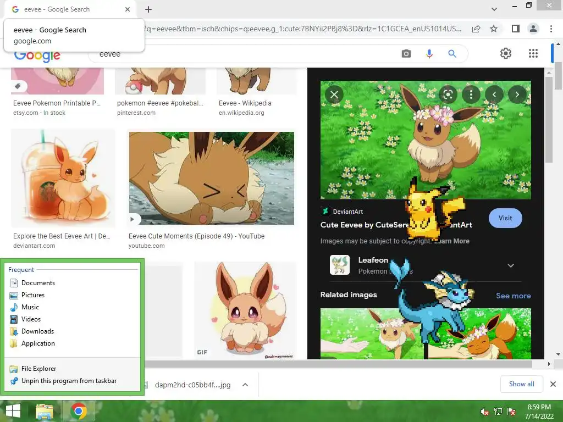Viewport: 563px width, 422px height.
Task: Toggle the Chrome side panel
Action: pos(516,29)
